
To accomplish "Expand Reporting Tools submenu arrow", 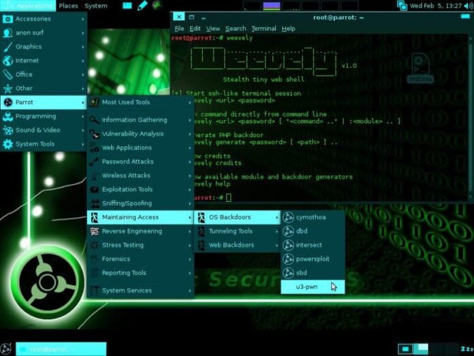I will tap(190, 273).
